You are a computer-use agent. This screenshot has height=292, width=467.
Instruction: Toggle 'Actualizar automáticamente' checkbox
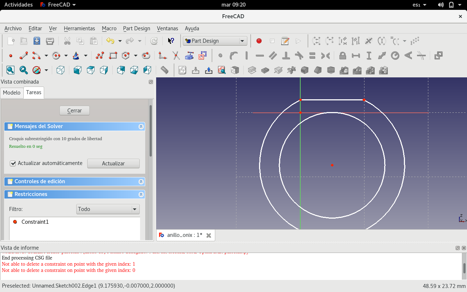click(x=13, y=164)
